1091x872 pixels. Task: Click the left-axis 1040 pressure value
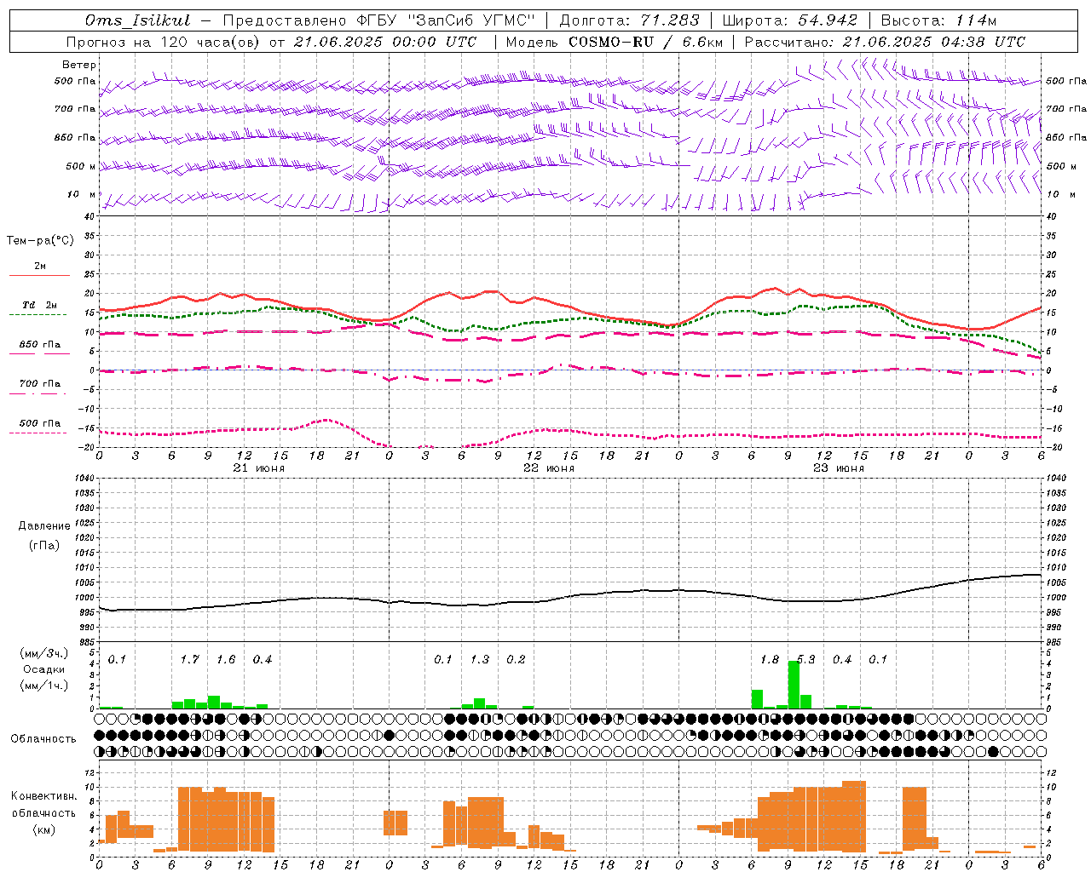tap(84, 479)
